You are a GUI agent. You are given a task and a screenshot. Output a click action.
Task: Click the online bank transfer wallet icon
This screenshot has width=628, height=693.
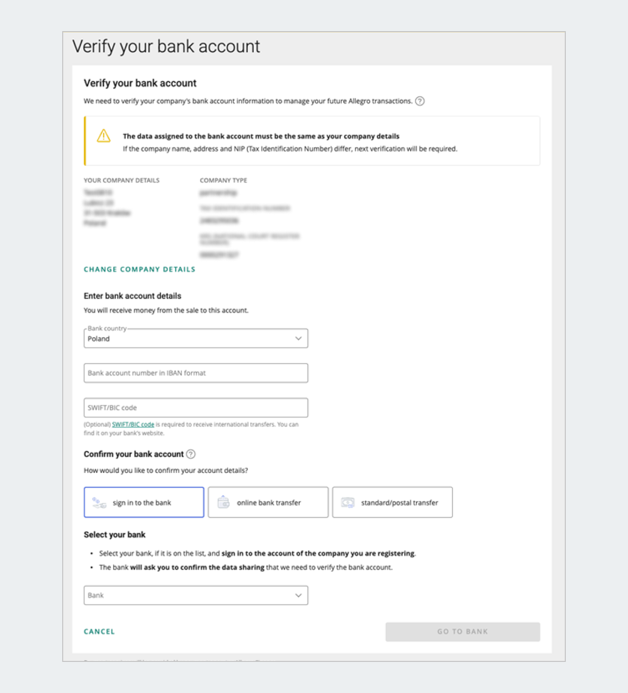coord(224,502)
